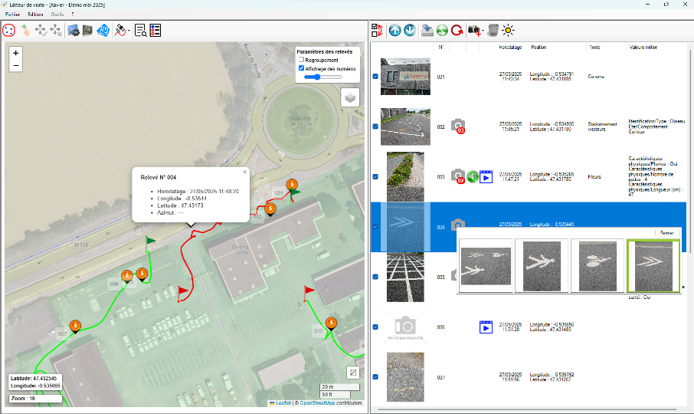Open the add camera photo dropdown arrow

point(483,31)
